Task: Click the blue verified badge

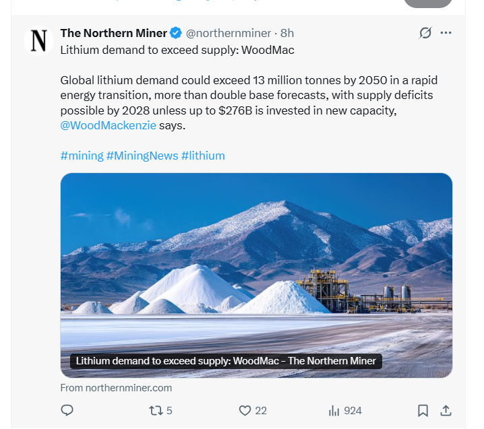Action: coord(176,33)
